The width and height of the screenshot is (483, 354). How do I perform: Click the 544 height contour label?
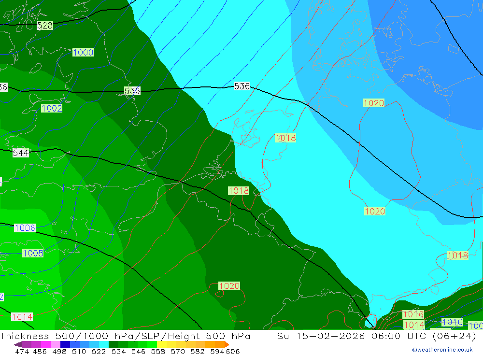click(21, 153)
